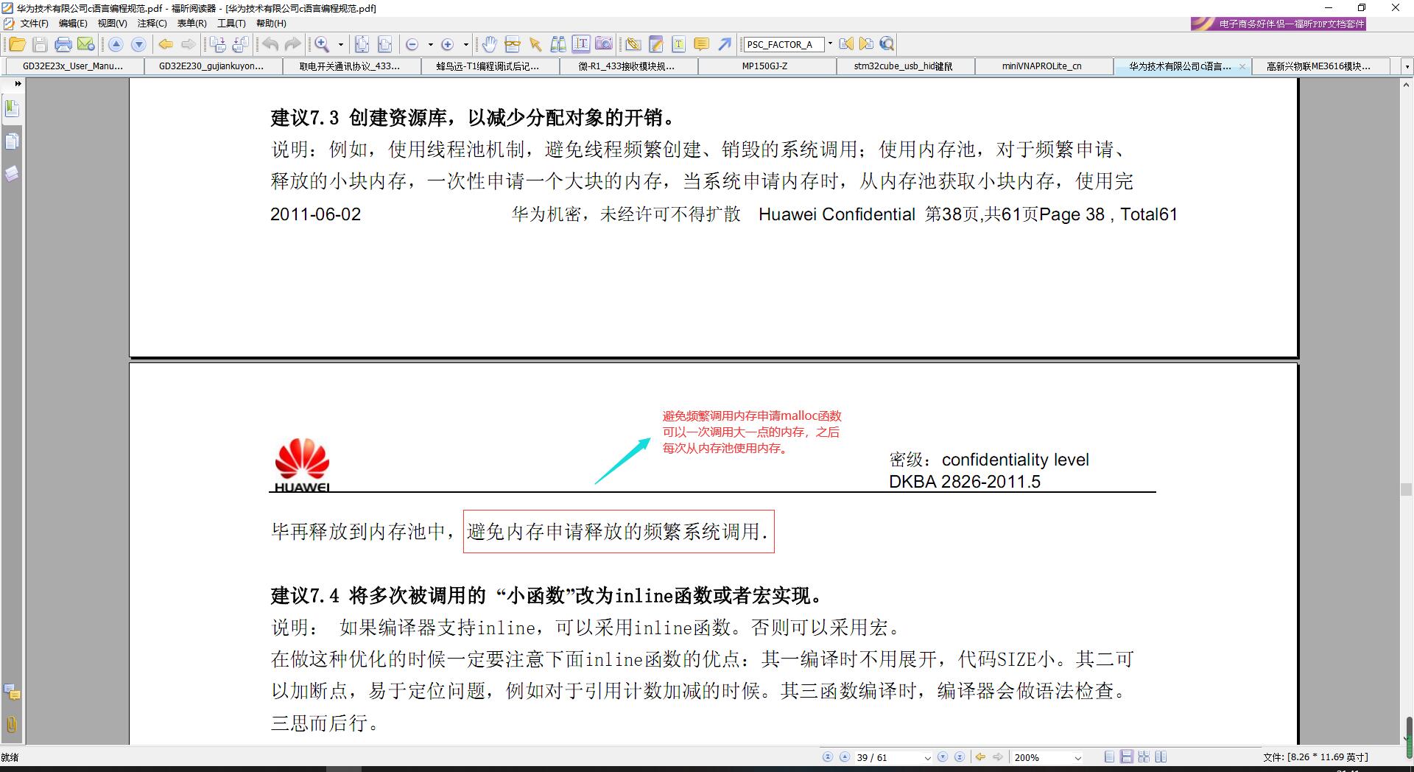
Task: Select the Hand tool in the toolbar
Action: coord(490,44)
